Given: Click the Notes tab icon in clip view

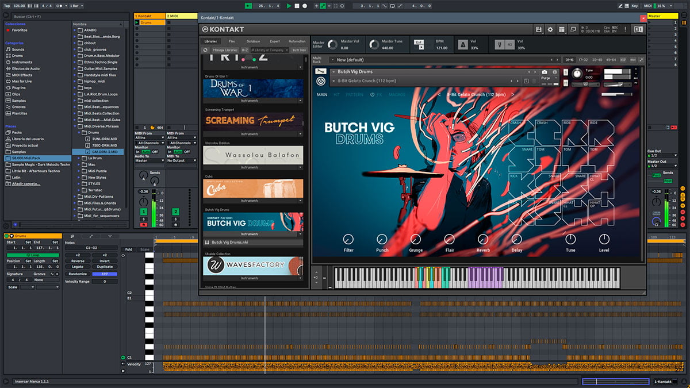Looking at the screenshot, I should 72,236.
